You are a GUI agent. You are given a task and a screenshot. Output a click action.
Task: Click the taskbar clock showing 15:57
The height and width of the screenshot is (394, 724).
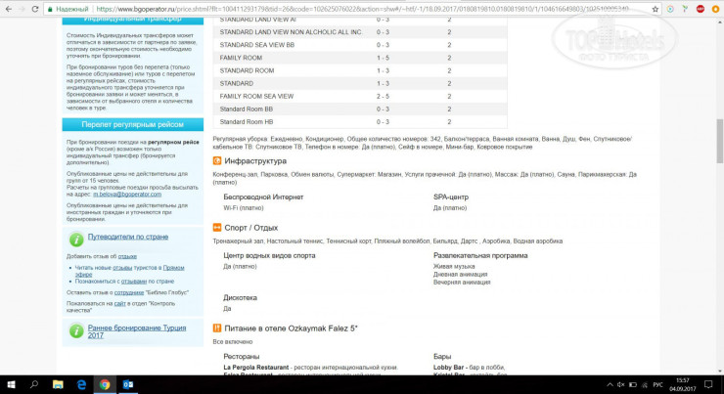(x=685, y=383)
